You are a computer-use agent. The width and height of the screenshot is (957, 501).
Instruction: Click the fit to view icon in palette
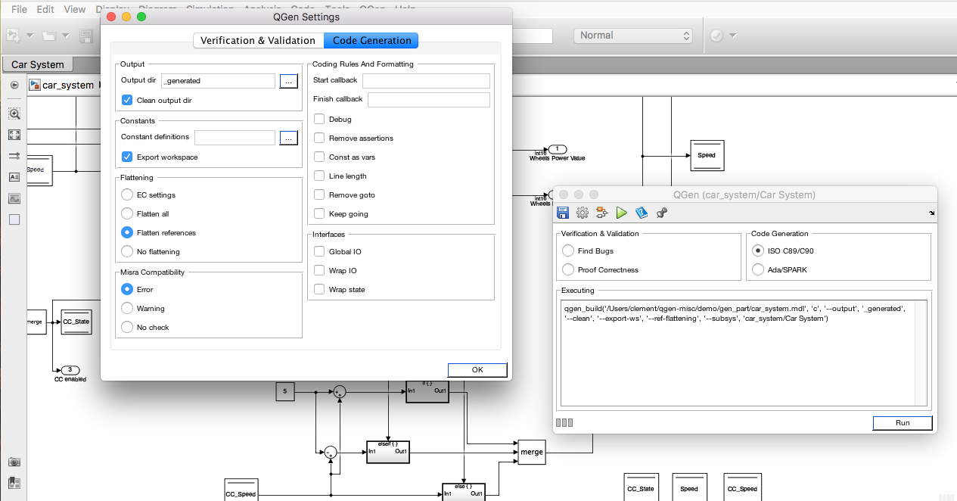click(14, 135)
